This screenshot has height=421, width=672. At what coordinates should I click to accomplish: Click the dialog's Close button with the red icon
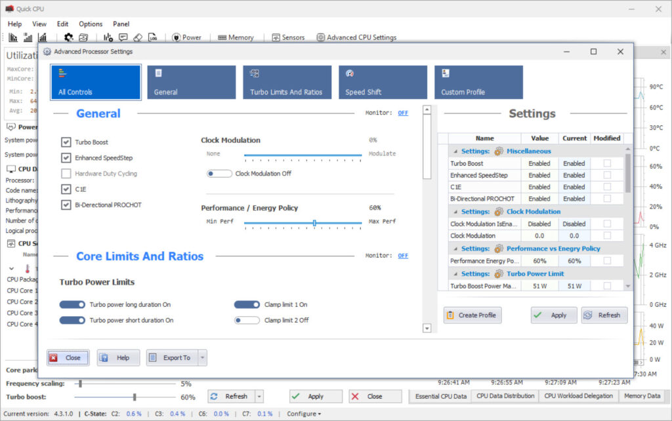[x=68, y=357]
